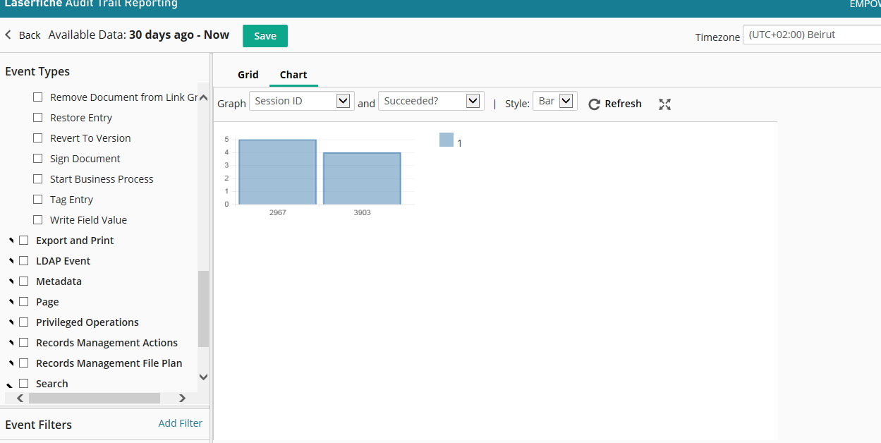
Task: Switch to the Grid tab
Action: pos(248,75)
